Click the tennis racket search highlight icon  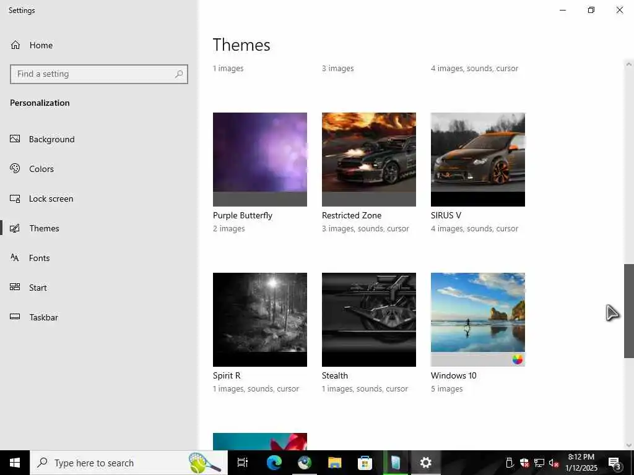pyautogui.click(x=204, y=463)
